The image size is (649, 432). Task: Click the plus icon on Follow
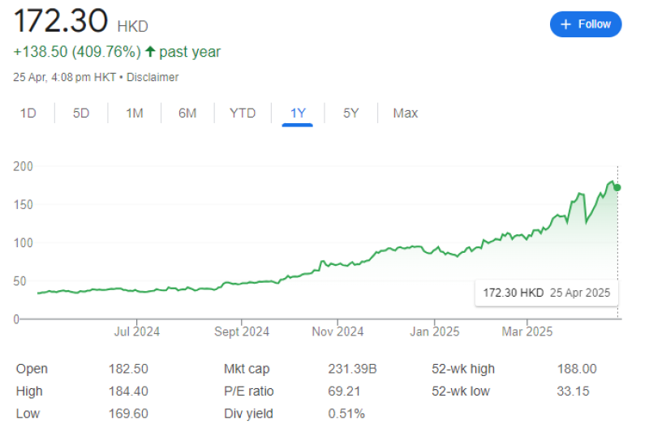(x=565, y=24)
